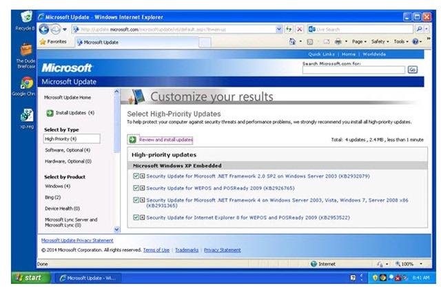This screenshot has width=441, height=288.
Task: Click the Internet zone globe in status bar
Action: pyautogui.click(x=314, y=264)
